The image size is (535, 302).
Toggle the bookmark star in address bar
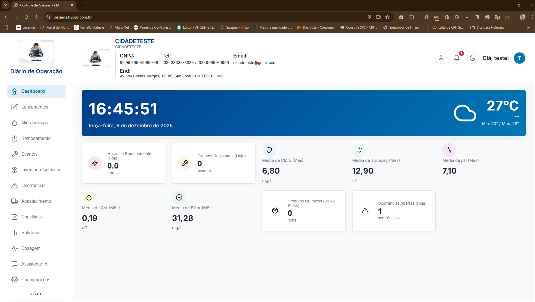pos(388,17)
